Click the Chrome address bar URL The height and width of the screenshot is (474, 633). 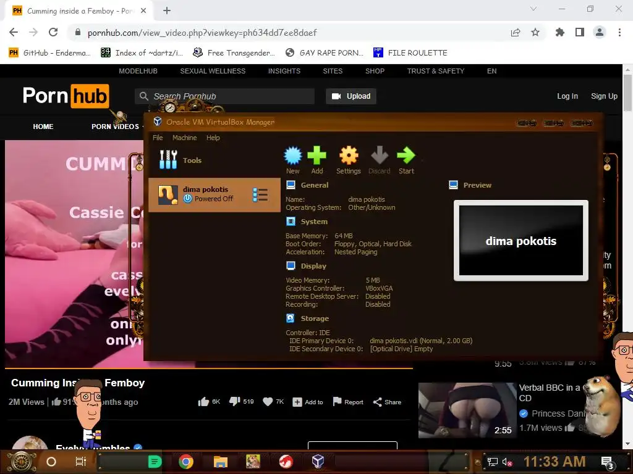(202, 33)
